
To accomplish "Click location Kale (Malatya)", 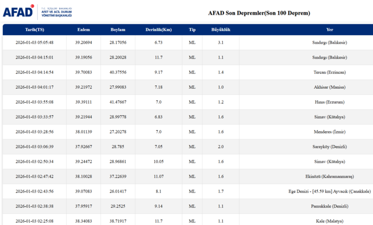I will coord(329,221).
